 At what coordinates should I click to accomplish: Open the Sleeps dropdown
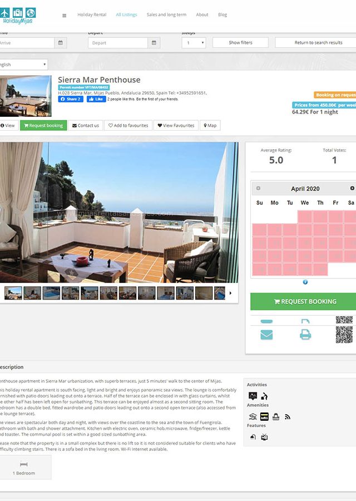[x=194, y=43]
